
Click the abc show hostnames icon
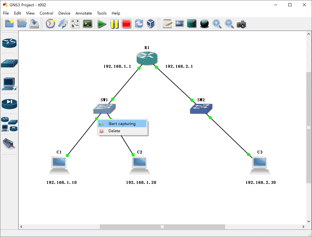click(x=75, y=24)
